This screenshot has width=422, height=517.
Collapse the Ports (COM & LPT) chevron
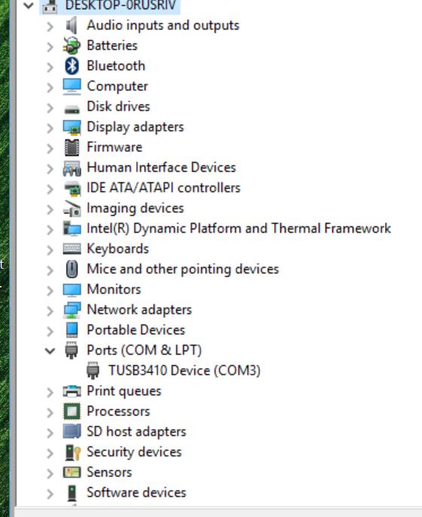coord(50,351)
